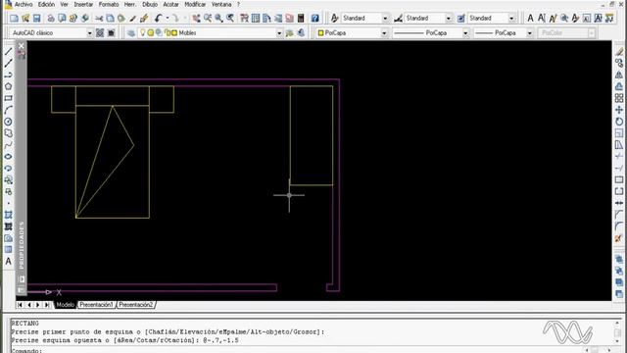Image resolution: width=627 pixels, height=353 pixels.
Task: Open the Modificar menu
Action: click(195, 4)
